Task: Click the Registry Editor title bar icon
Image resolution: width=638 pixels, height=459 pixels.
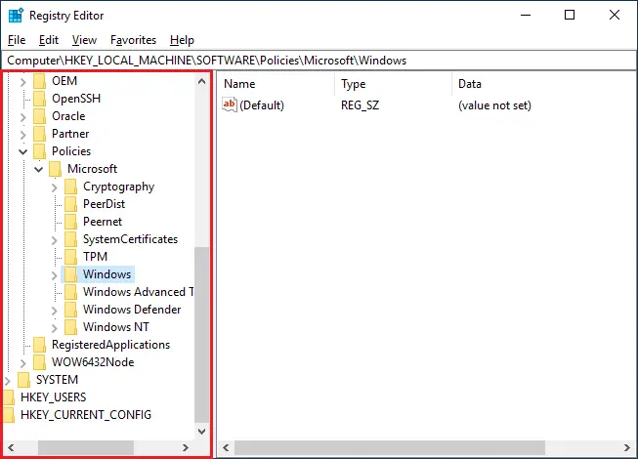Action: click(x=16, y=16)
